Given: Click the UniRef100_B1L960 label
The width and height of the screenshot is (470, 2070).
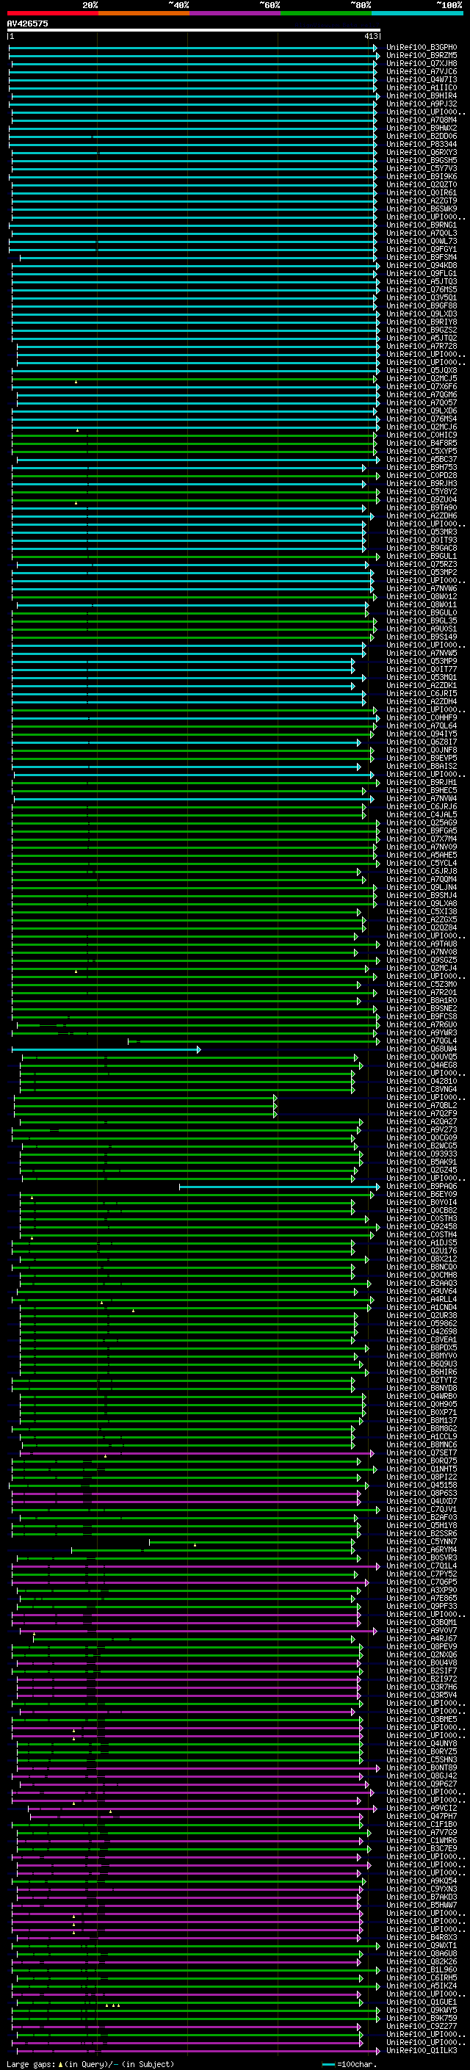Looking at the screenshot, I should [422, 1969].
